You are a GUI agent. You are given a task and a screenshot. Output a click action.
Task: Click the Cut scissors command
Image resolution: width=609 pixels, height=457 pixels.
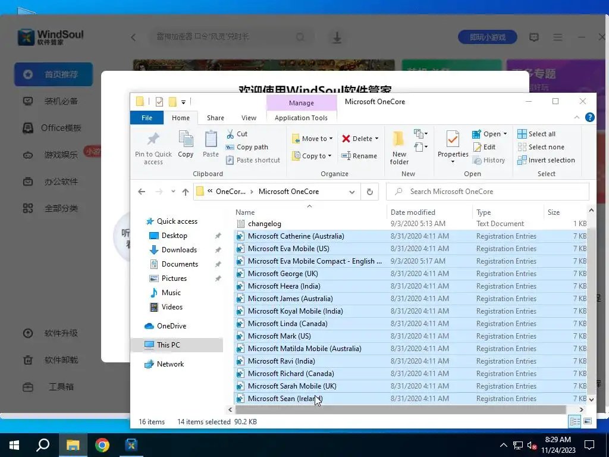(237, 134)
